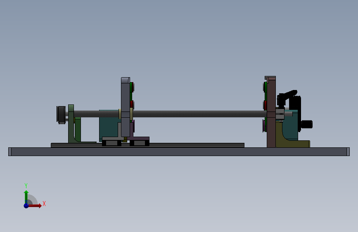Select the purple part on the brown plate
This screenshot has height=232, width=358.
[264, 126]
